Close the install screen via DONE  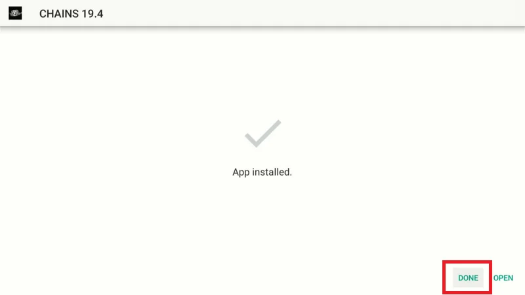pos(468,277)
